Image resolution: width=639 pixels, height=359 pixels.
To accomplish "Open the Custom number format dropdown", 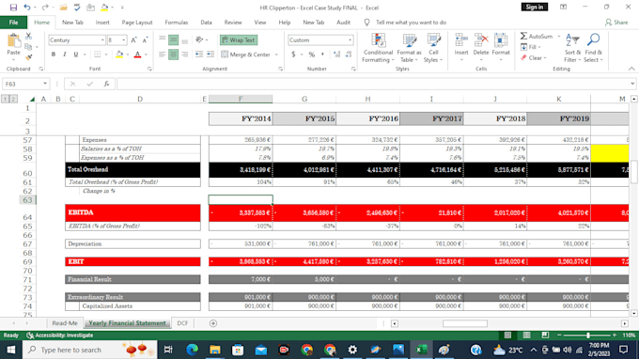I will point(350,39).
